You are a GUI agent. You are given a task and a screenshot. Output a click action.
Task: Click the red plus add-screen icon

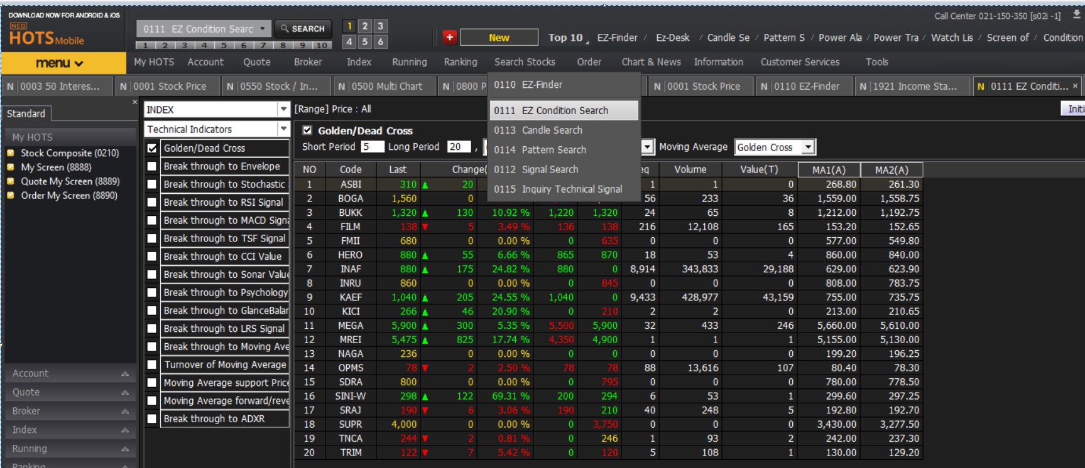coord(449,37)
